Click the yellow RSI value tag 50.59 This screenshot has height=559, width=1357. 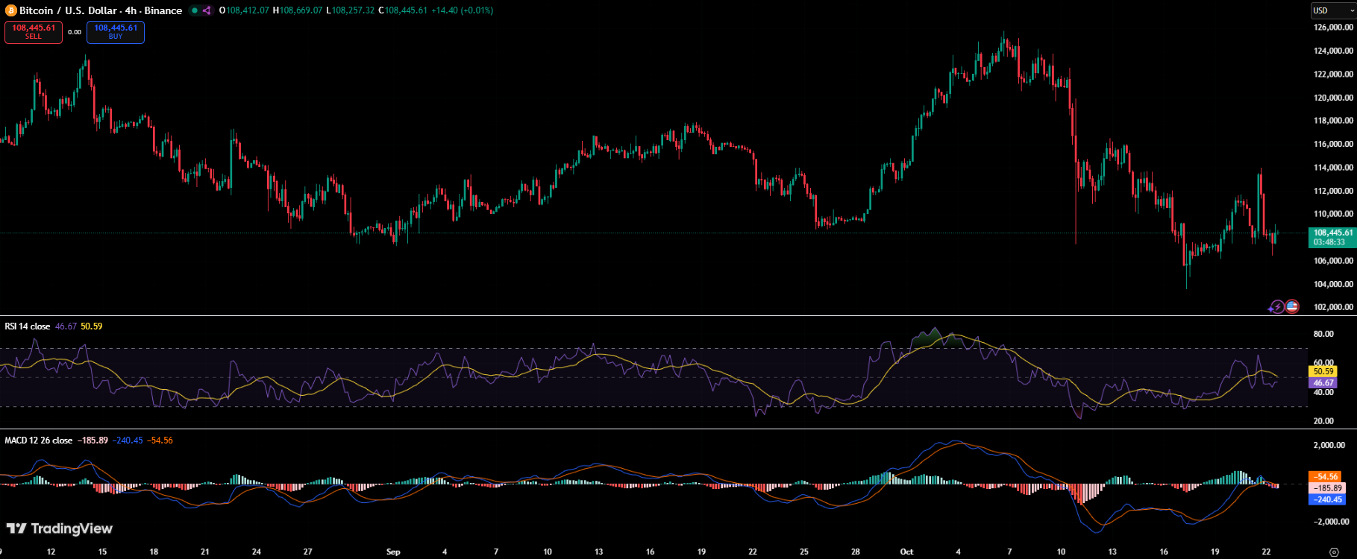click(1323, 371)
